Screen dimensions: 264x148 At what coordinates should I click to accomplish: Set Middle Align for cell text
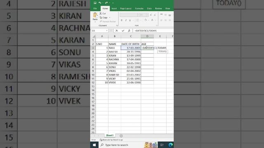click(x=166, y=15)
